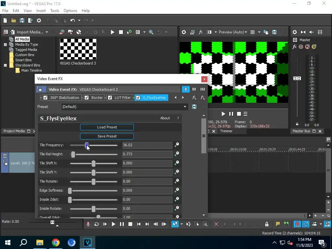Open the Preview (Auto) quality dropdown

tap(233, 32)
